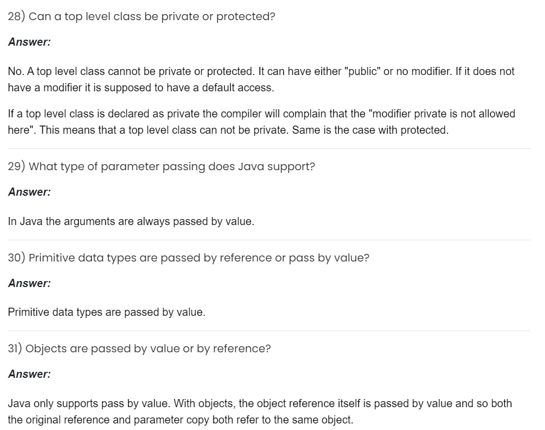The width and height of the screenshot is (545, 430).
Task: Click the Answer label under question 29
Action: coord(29,192)
